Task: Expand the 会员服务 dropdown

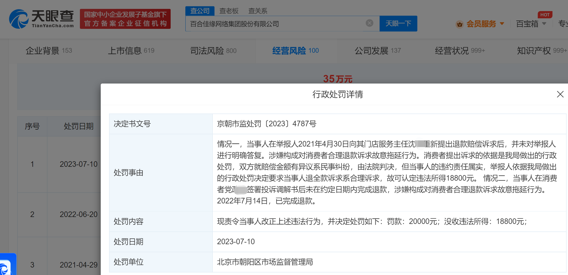Action: pos(502,24)
